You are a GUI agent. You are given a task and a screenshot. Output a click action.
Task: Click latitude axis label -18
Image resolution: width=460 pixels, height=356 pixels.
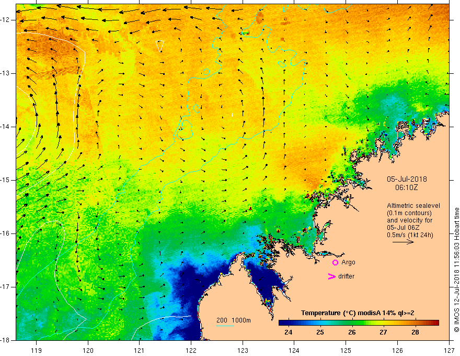coord(6,340)
